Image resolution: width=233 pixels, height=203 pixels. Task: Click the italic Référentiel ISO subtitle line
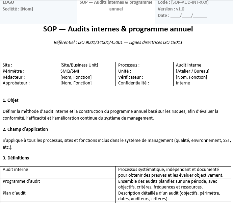click(x=118, y=42)
